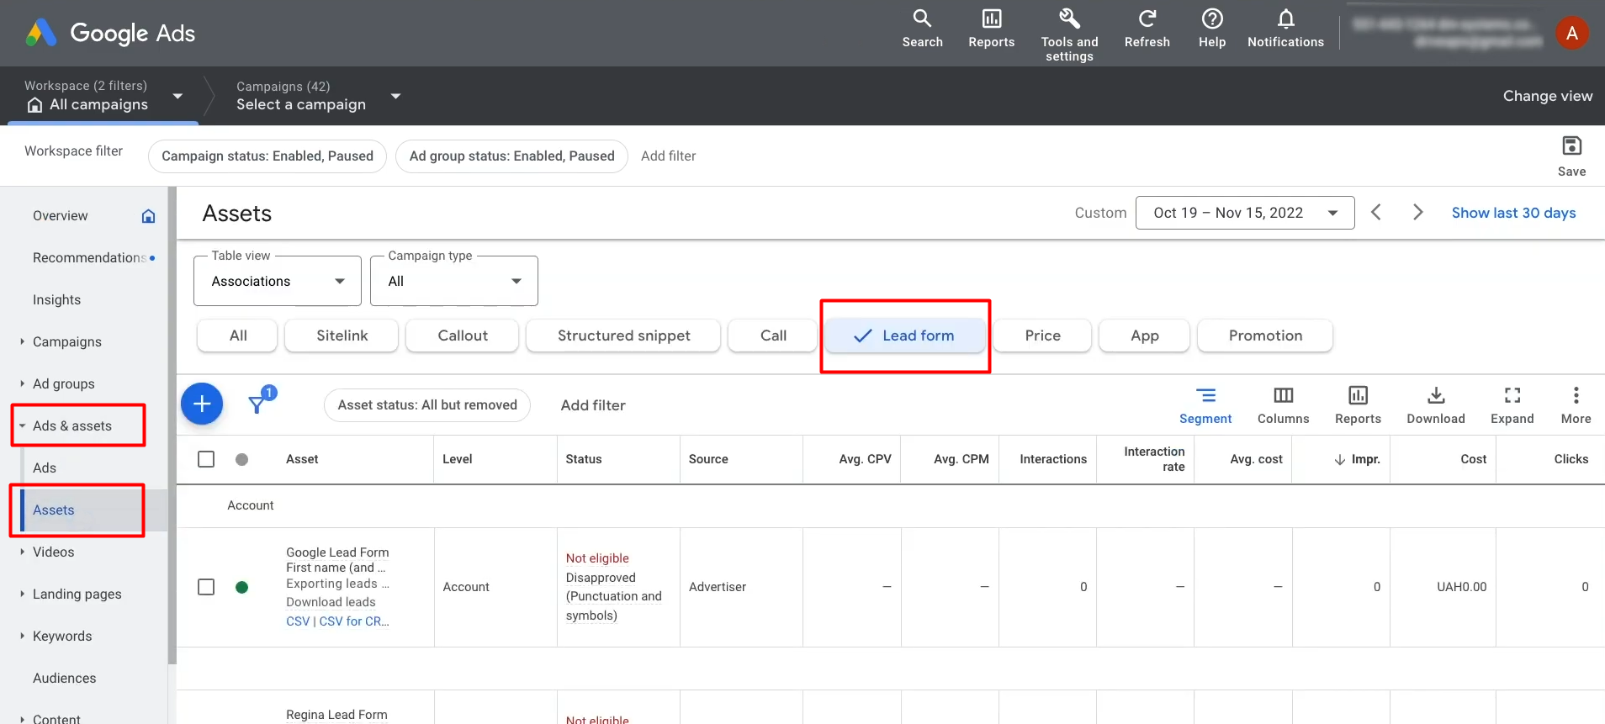
Task: Click Show last 30 days link
Action: (1513, 213)
